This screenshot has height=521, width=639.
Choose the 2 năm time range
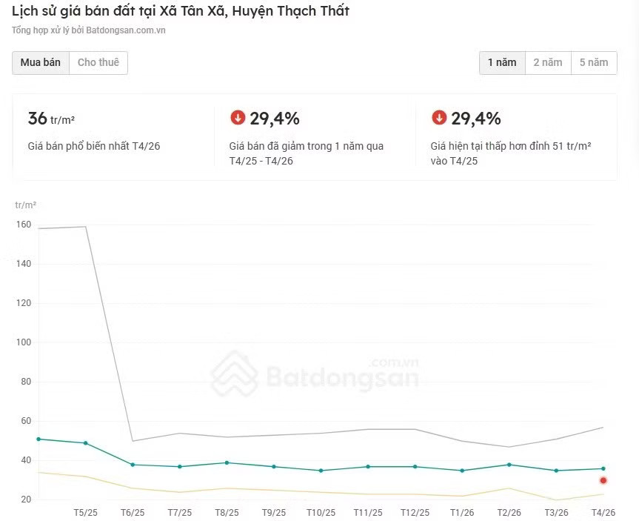[x=548, y=62]
